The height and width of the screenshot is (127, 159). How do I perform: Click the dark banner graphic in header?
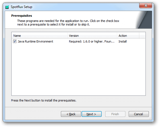[x=144, y=20]
